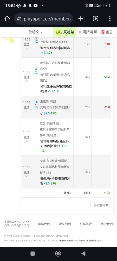Open the 訊息 messages tab

107,32
